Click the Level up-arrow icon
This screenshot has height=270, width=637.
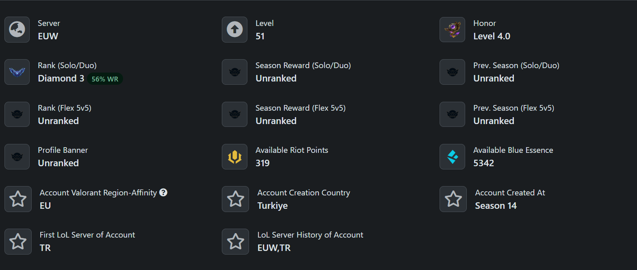pyautogui.click(x=234, y=30)
